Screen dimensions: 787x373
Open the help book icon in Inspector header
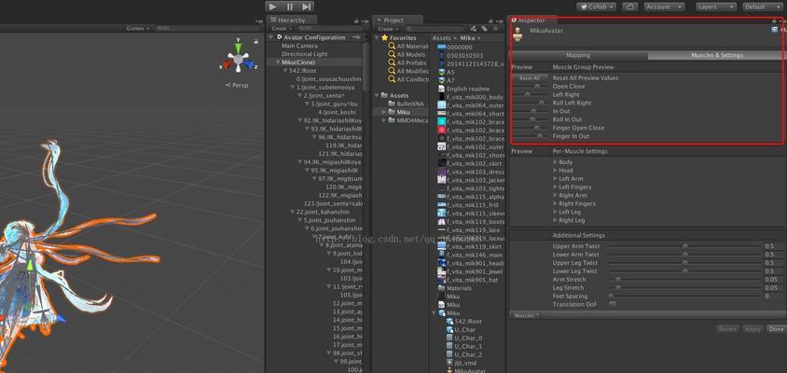point(774,30)
